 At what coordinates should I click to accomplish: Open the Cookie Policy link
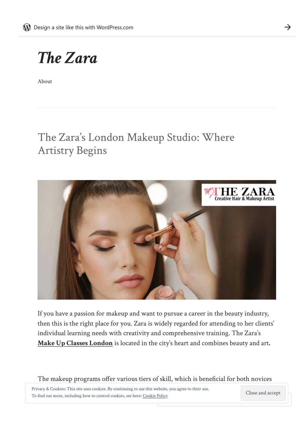click(x=155, y=396)
